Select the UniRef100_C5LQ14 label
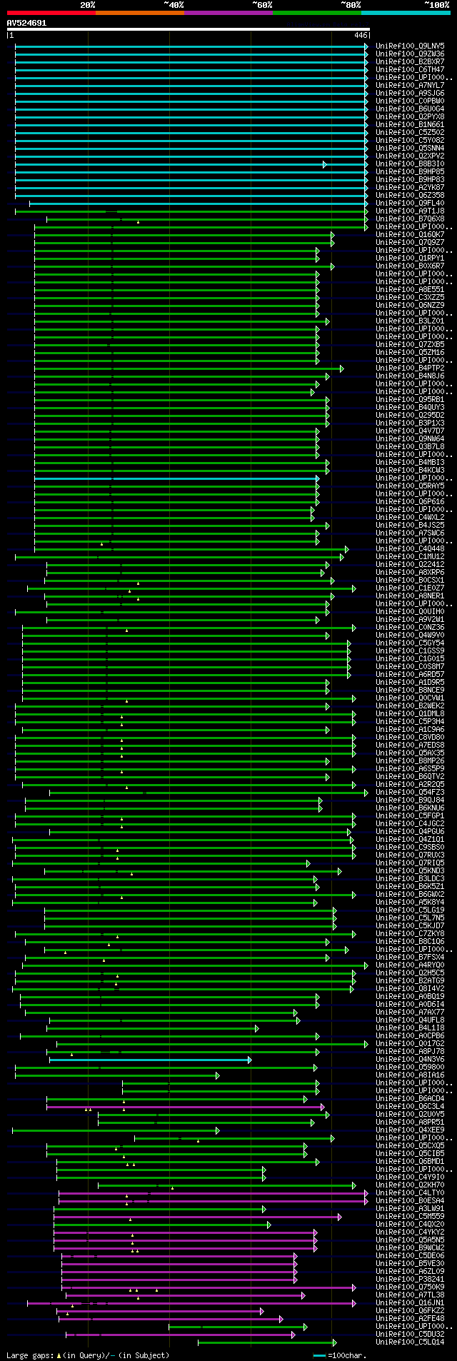This screenshot has width=457, height=1361. point(410,1342)
